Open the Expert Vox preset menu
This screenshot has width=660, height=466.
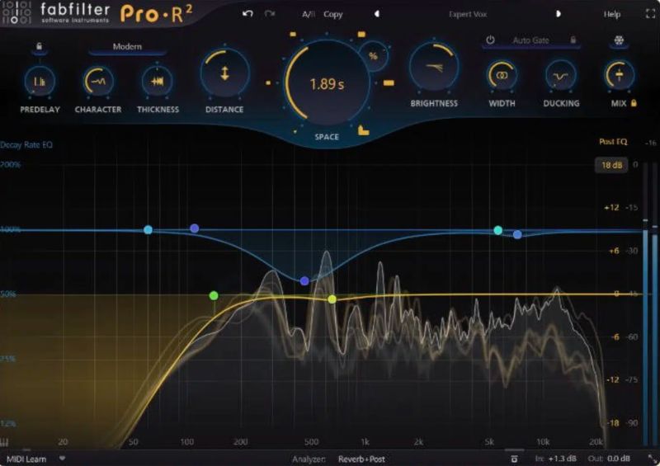[468, 14]
